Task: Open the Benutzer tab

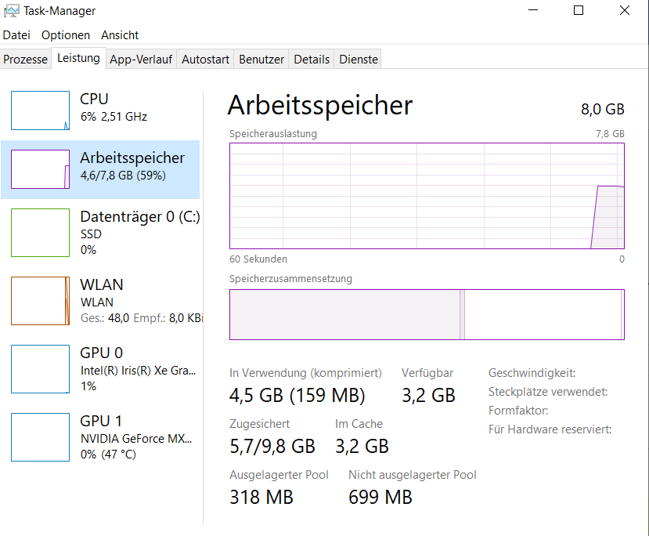Action: (261, 60)
